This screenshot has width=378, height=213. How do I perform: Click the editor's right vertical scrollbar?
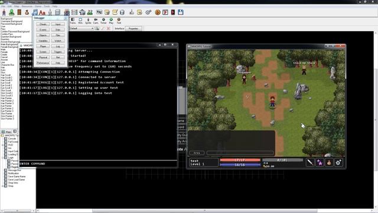tap(376, 120)
